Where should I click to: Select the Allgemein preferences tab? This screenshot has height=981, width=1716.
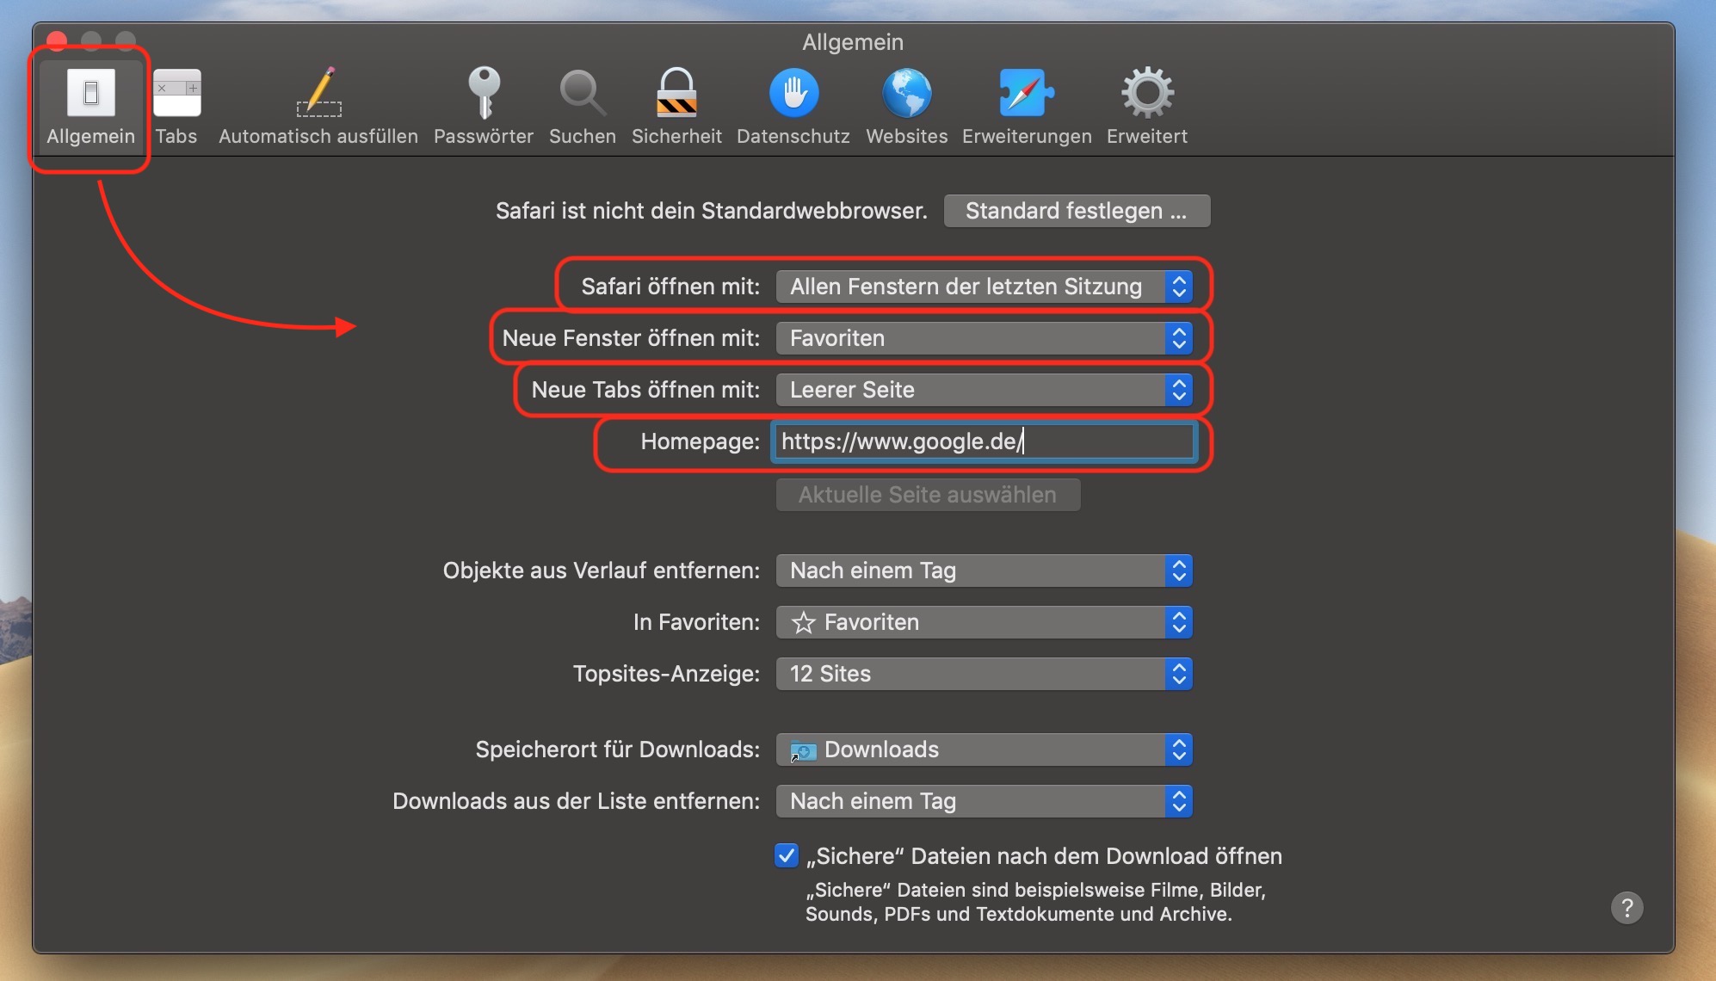click(90, 105)
